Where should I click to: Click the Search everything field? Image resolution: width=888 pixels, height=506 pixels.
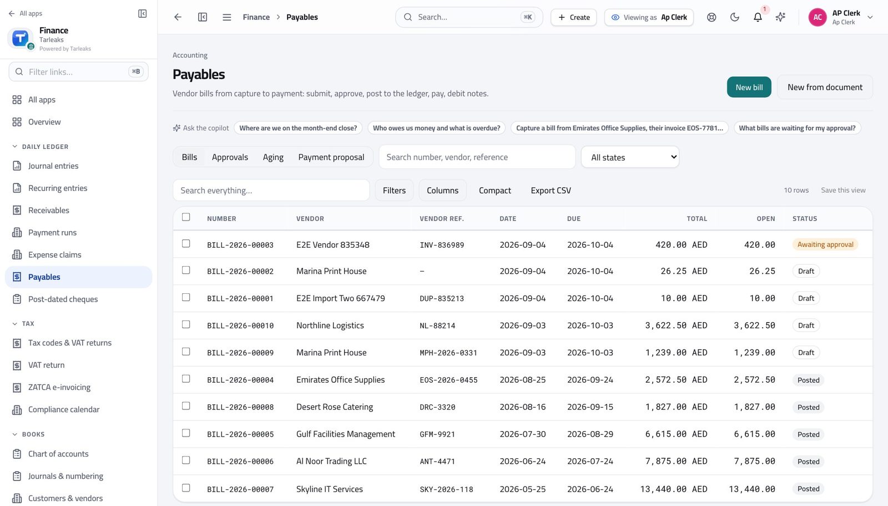point(271,191)
